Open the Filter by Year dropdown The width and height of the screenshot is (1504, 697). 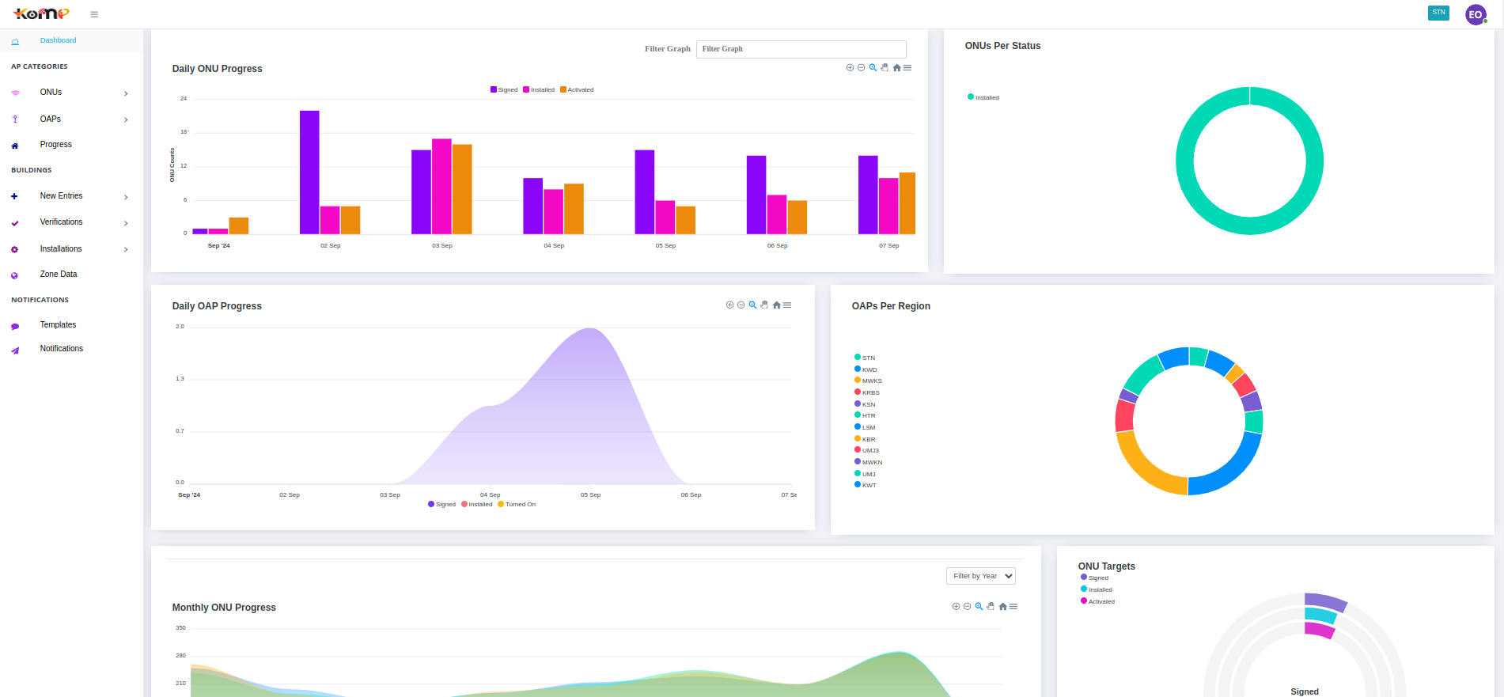pyautogui.click(x=981, y=576)
